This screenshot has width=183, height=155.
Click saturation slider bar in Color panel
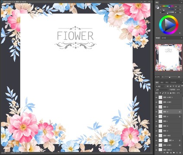click(168, 9)
